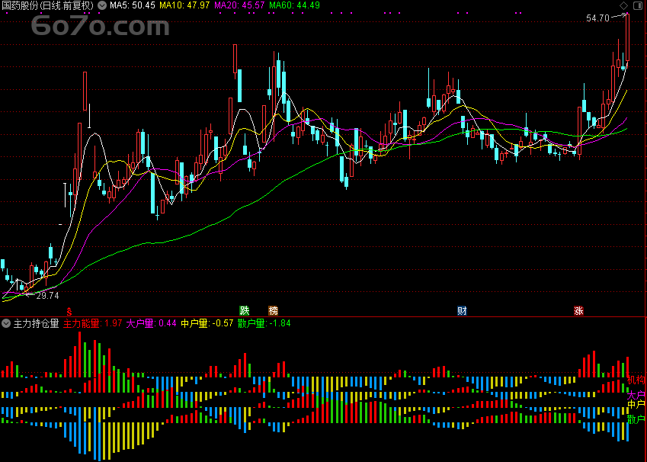Screen dimensions: 647x462
Task: Click the magenta 大户 legend label
Action: pos(636,395)
